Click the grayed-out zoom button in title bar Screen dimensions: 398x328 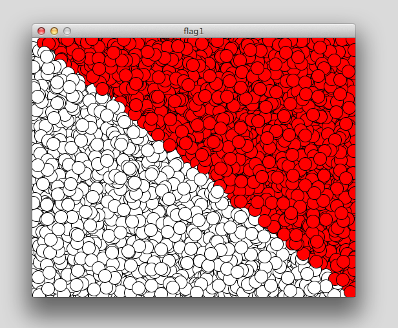[67, 31]
